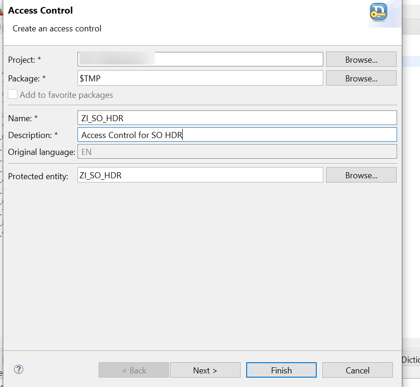The width and height of the screenshot is (420, 387).
Task: Open Browse dialog for the Package field
Action: pos(361,78)
